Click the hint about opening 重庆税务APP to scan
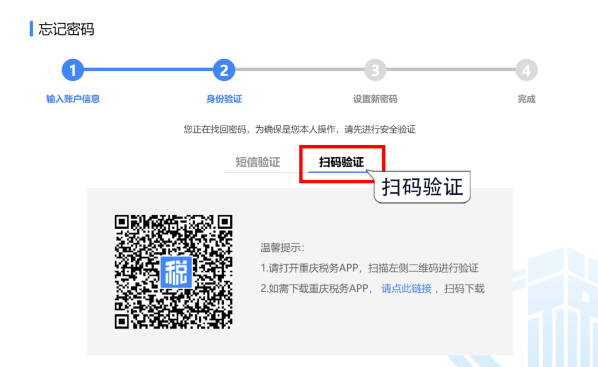The image size is (598, 367). [x=369, y=268]
